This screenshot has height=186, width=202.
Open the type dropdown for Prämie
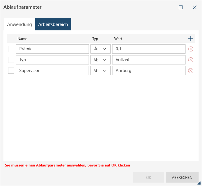pos(100,49)
